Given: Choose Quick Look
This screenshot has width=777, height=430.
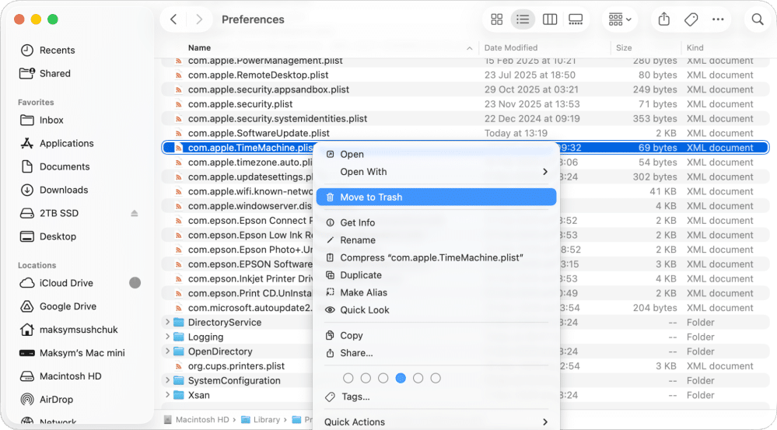Looking at the screenshot, I should (436, 309).
